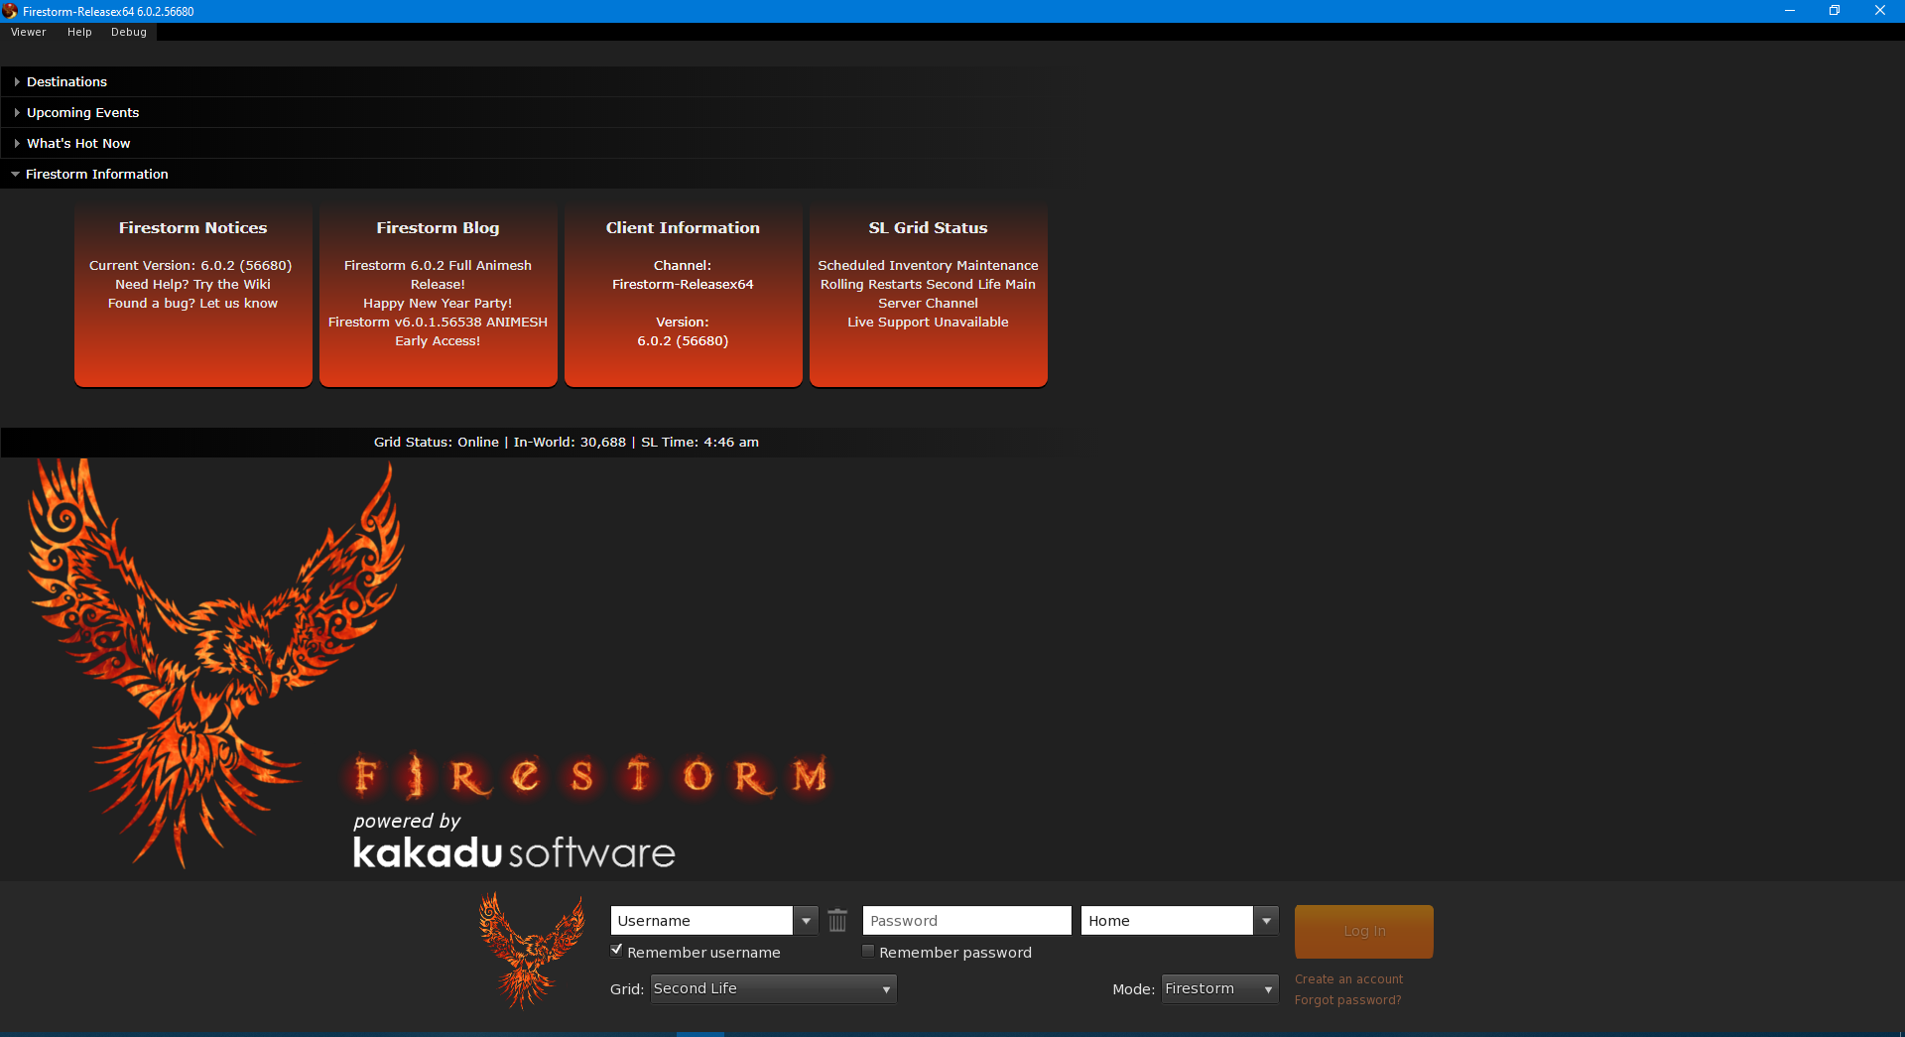
Task: Minimize the Firestorm window
Action: pos(1790,11)
